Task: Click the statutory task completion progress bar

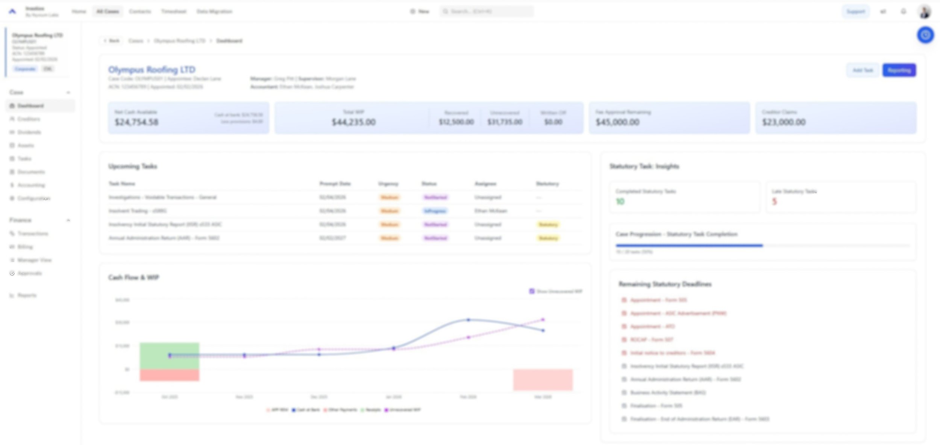Action: point(762,246)
